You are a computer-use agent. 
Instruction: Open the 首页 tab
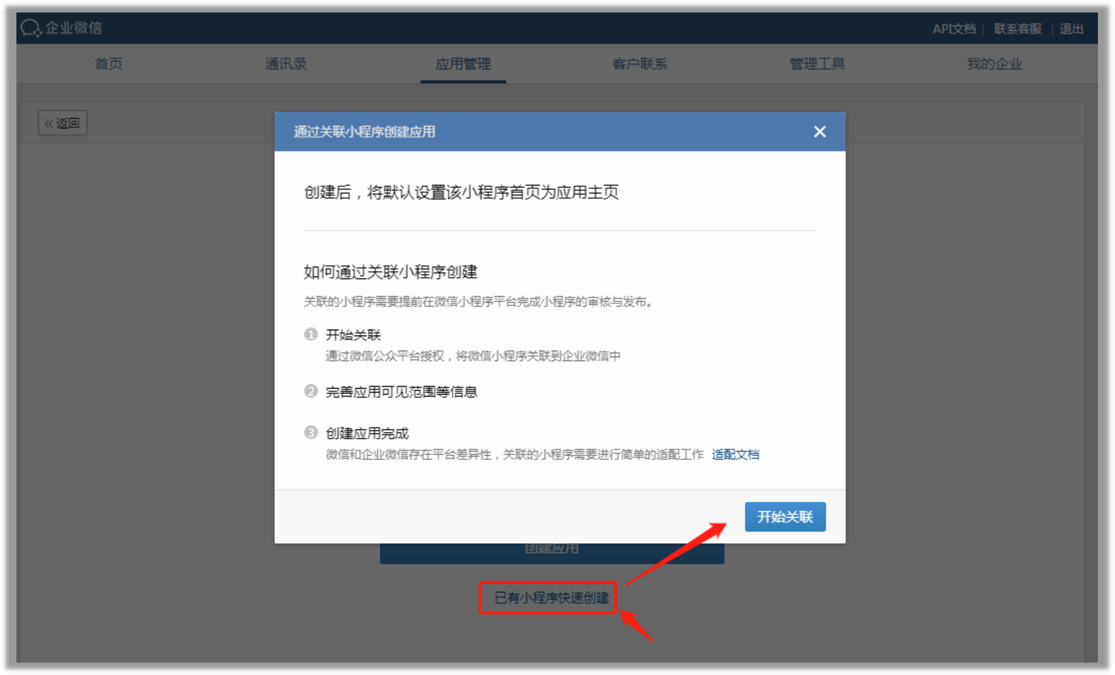(x=108, y=64)
